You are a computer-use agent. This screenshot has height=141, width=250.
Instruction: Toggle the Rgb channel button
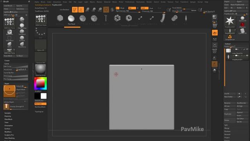(x=132, y=8)
